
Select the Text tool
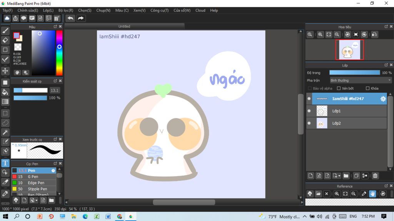5,163
